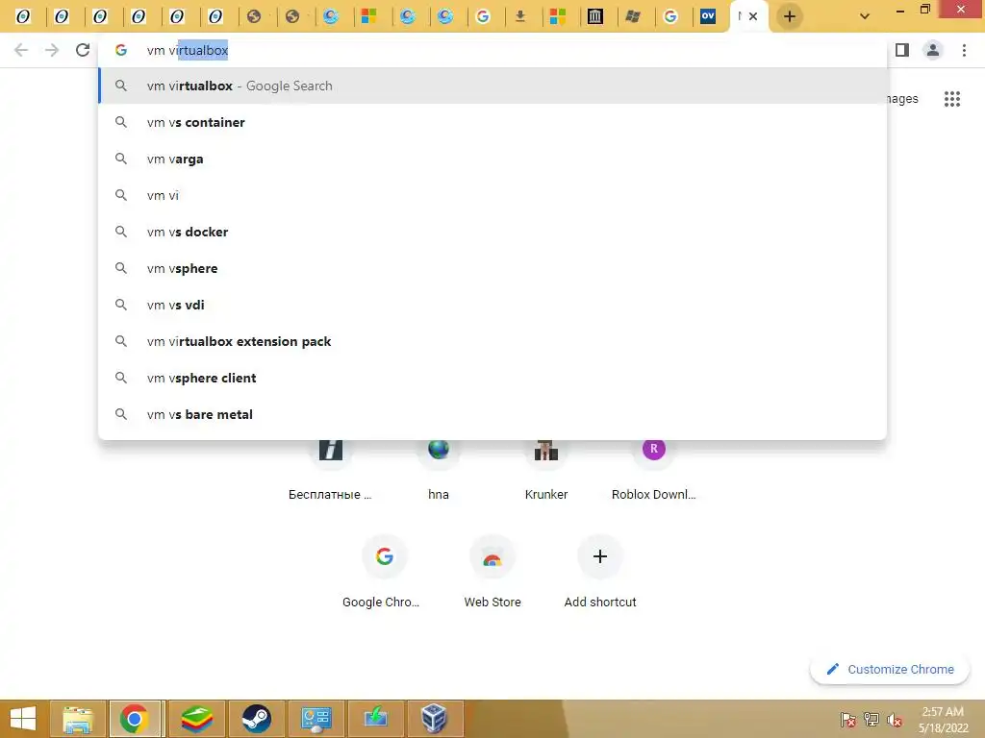Expand the tab search chevron
This screenshot has width=985, height=738.
point(865,16)
